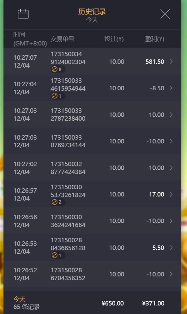The image size is (187, 314).
Task: Select transaction 1731500328777424384
Action: tap(68, 168)
